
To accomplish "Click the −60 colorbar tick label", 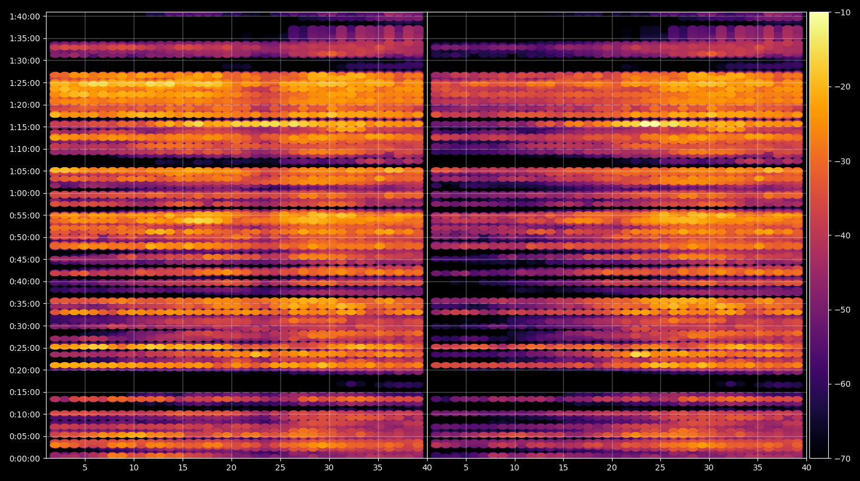I will click(842, 384).
